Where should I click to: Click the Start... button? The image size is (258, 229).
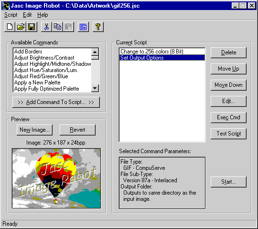coord(228,182)
